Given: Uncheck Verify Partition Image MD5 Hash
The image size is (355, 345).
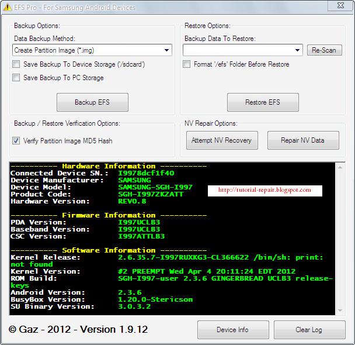Looking at the screenshot, I should click(x=16, y=140).
